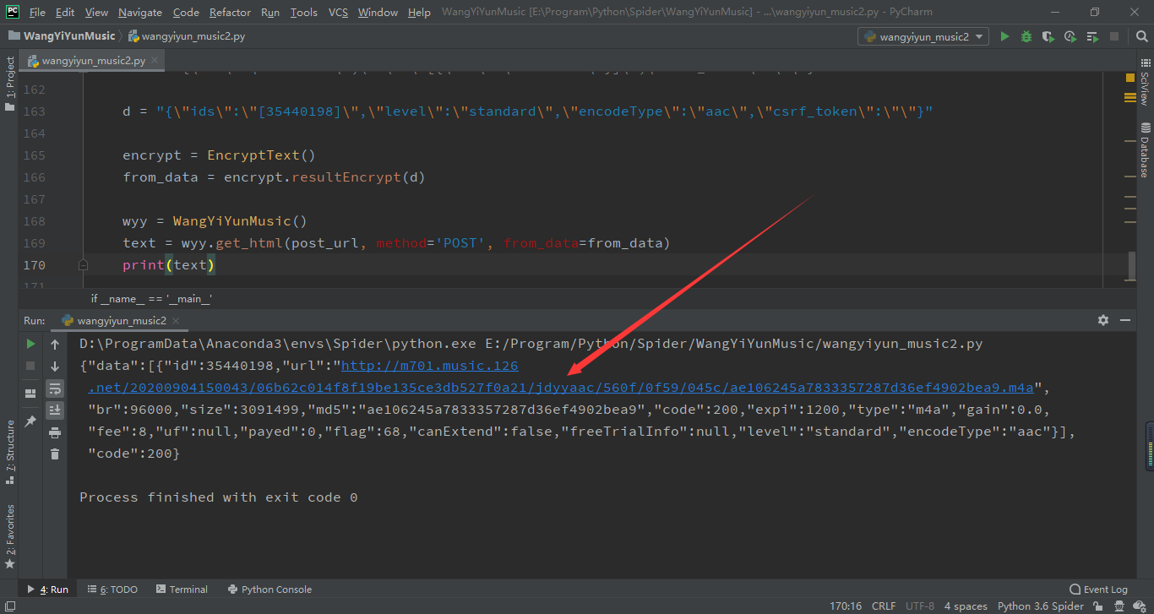Run wangyiyun_music2 from the top toolbar
This screenshot has height=614, width=1154.
pyautogui.click(x=1004, y=36)
